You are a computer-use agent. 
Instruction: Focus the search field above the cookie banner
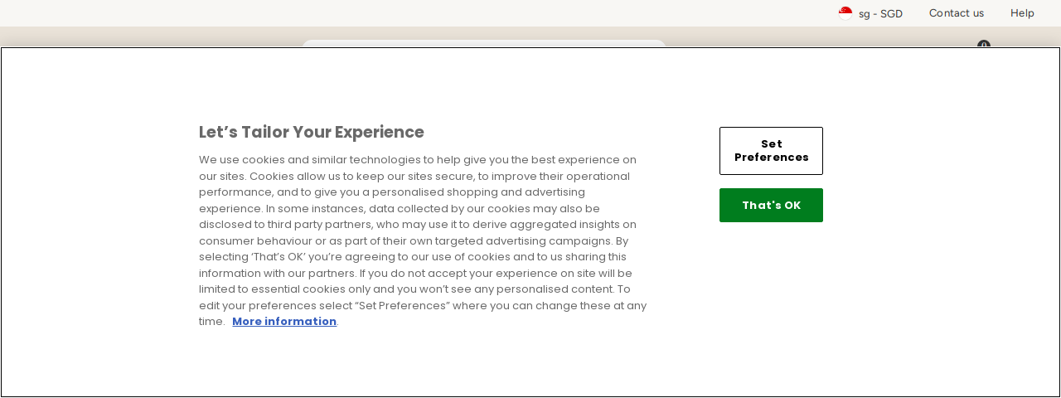coord(484,43)
